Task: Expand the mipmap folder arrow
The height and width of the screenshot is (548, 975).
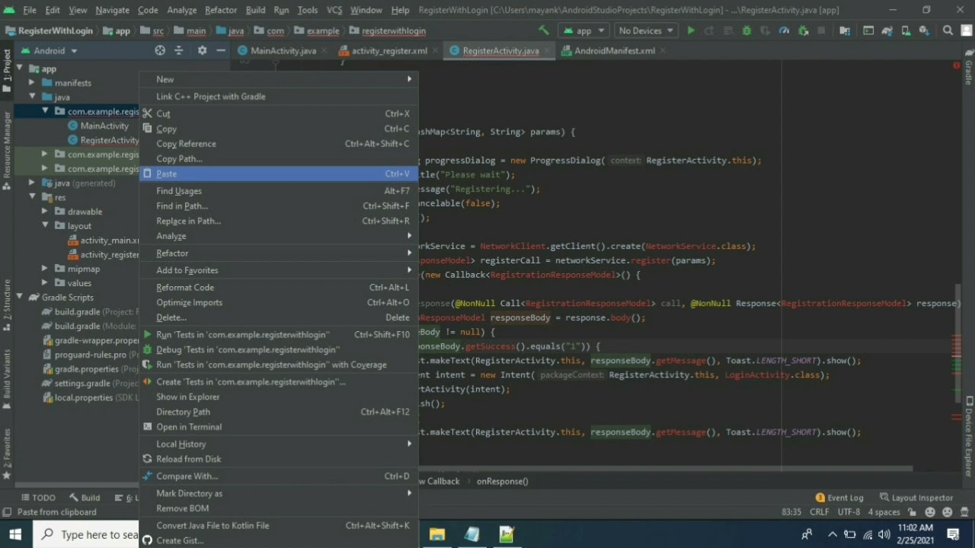Action: (x=45, y=269)
